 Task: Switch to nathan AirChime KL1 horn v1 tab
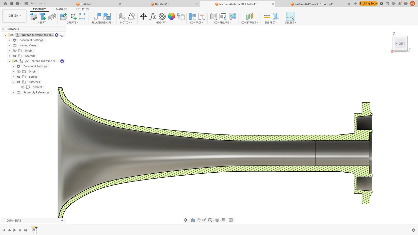(314, 4)
